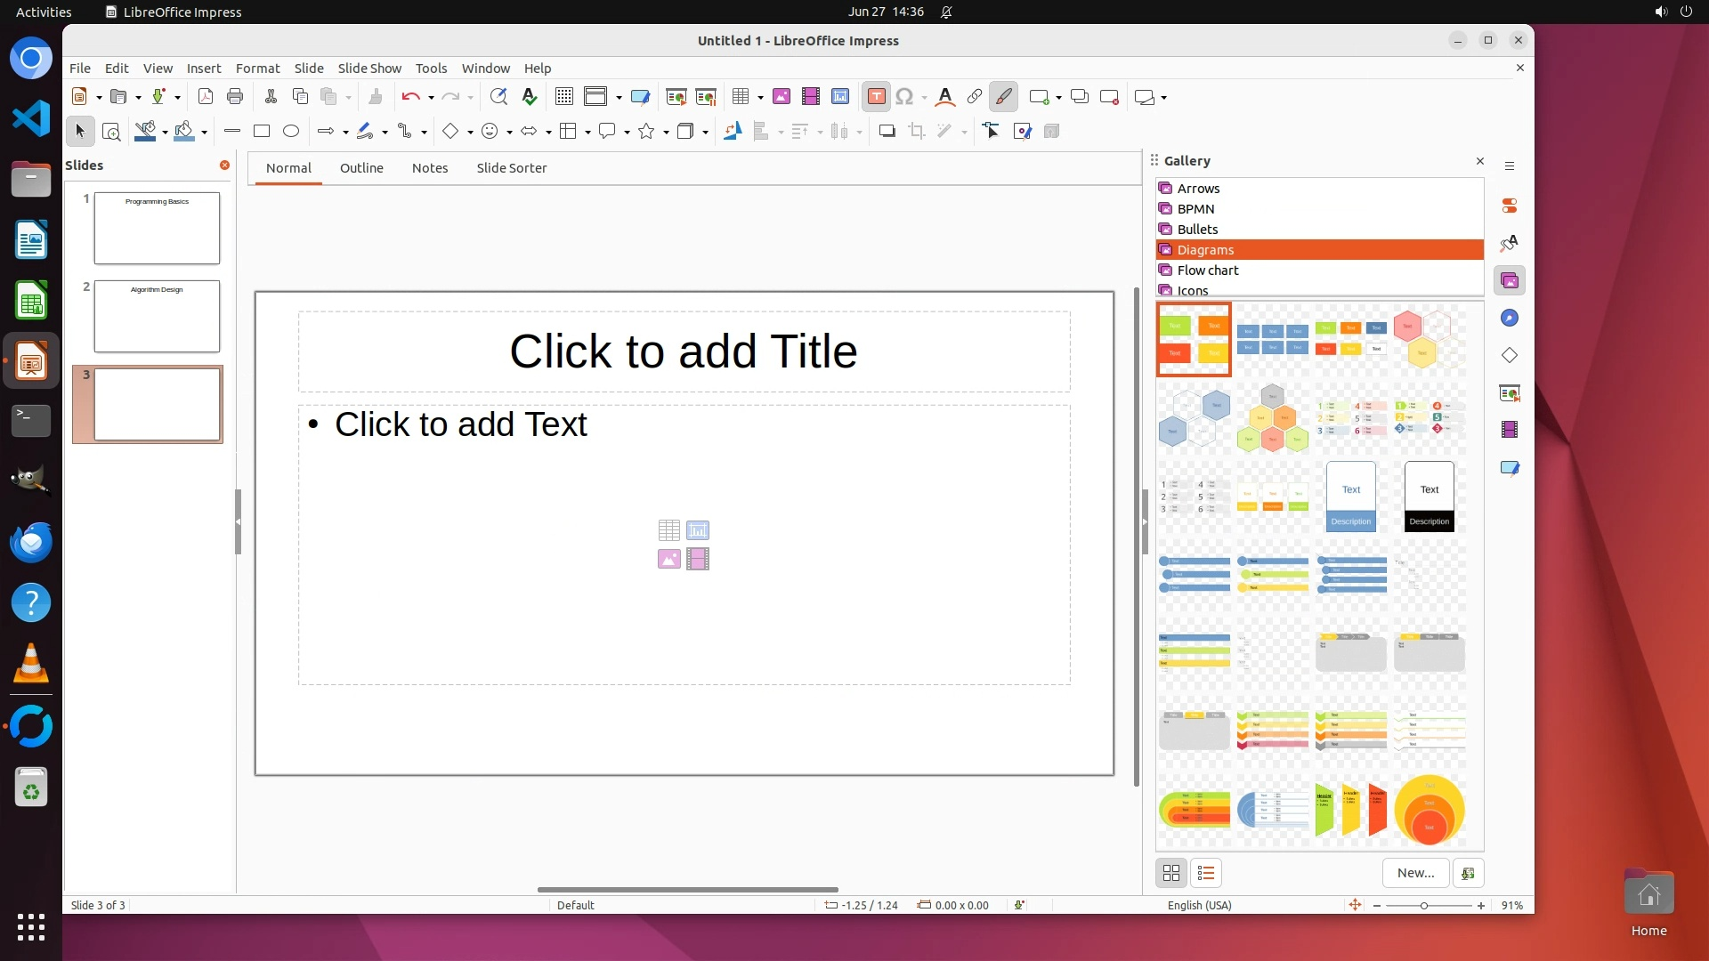Open the Navigator sidebar deck
Image resolution: width=1709 pixels, height=961 pixels.
[1510, 319]
